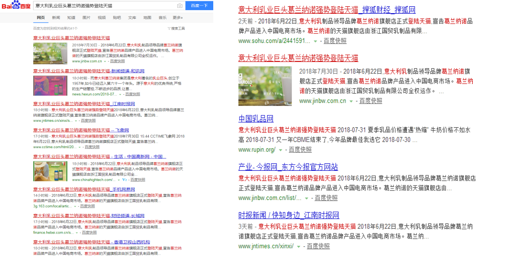Switch to the 图片 tab

click(86, 17)
